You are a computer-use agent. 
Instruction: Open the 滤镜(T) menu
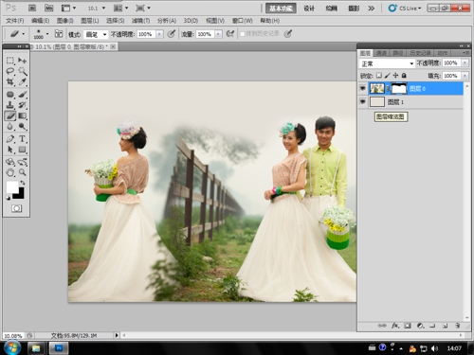[x=140, y=21]
